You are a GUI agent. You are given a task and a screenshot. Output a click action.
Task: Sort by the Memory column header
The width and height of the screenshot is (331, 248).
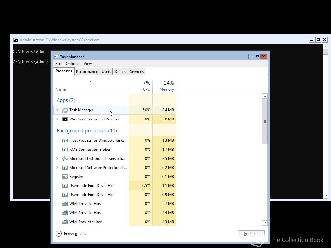point(164,87)
